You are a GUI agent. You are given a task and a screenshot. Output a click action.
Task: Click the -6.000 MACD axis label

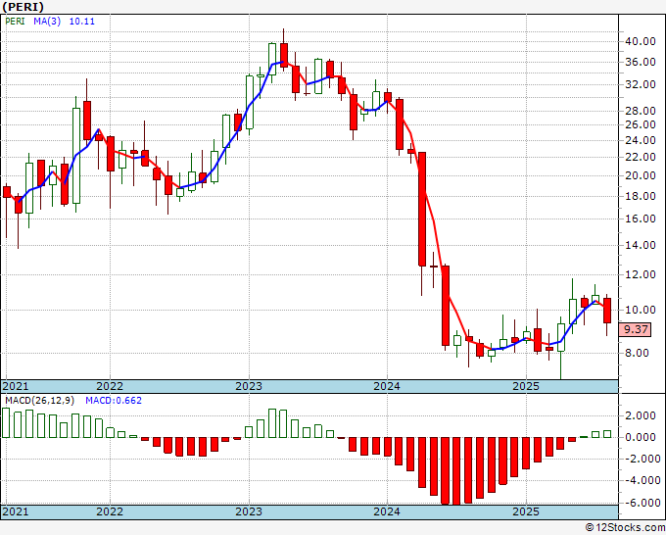[x=642, y=503]
